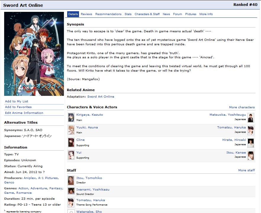
Task: Browse the Fantasy genre
Action: [56, 188]
